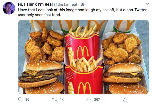152x104 pixels.
Task: Click the right chicken nuggets box in photo
Action: click(122, 48)
